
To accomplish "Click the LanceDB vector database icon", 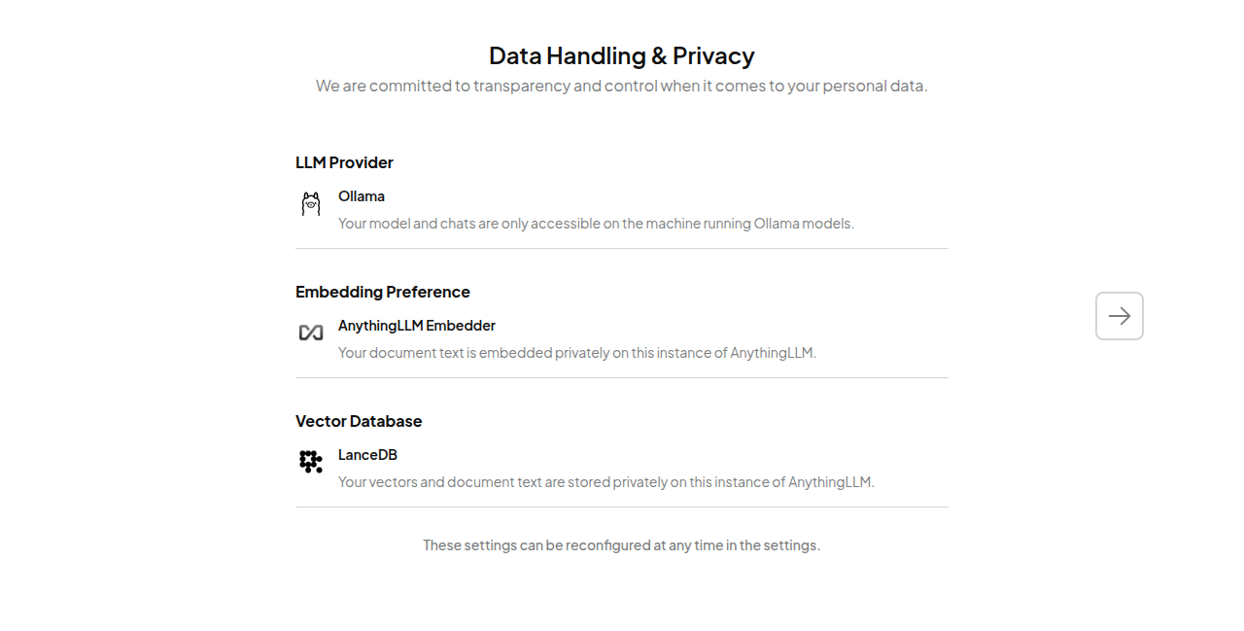I will (x=311, y=462).
